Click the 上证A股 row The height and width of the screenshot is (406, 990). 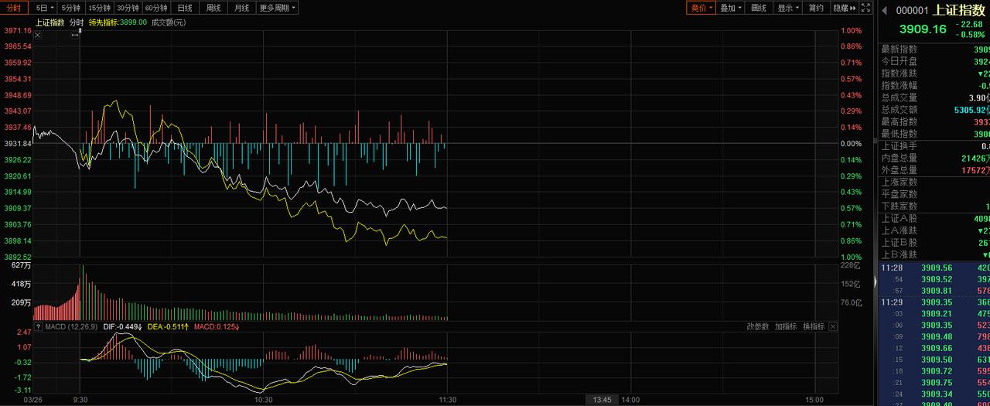click(x=933, y=218)
